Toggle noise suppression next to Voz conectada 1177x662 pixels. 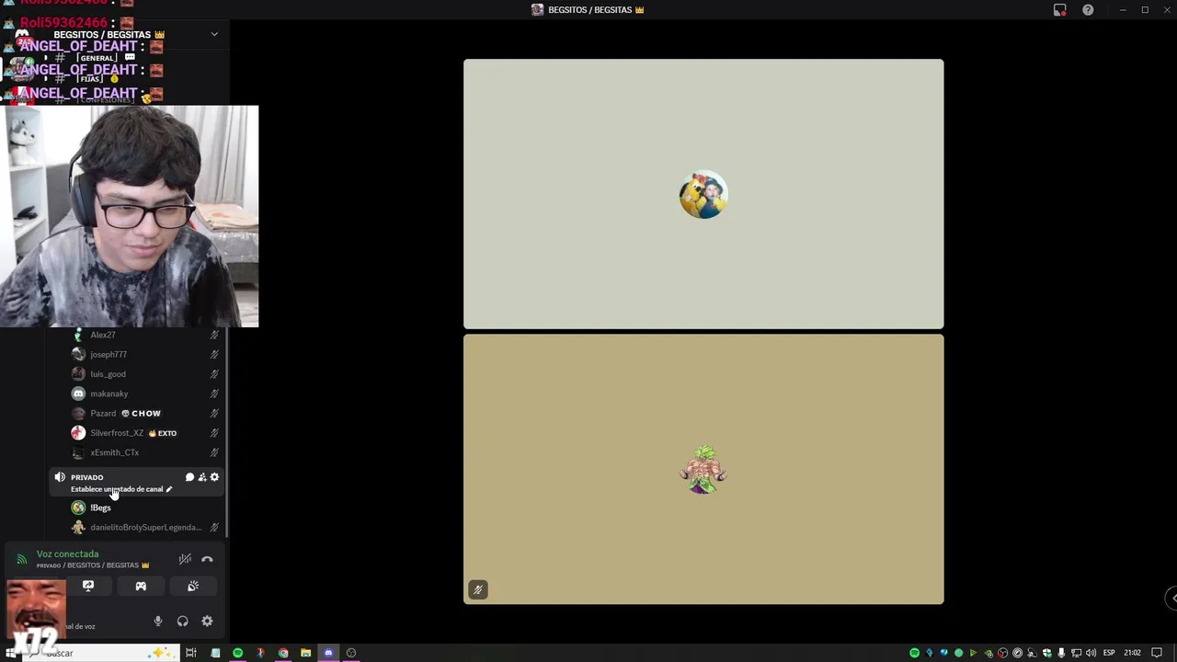tap(185, 559)
